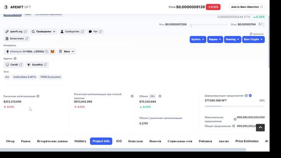Select the 24ч volume period
Image resolution: width=281 pixels, height=158 pixels.
[152, 96]
